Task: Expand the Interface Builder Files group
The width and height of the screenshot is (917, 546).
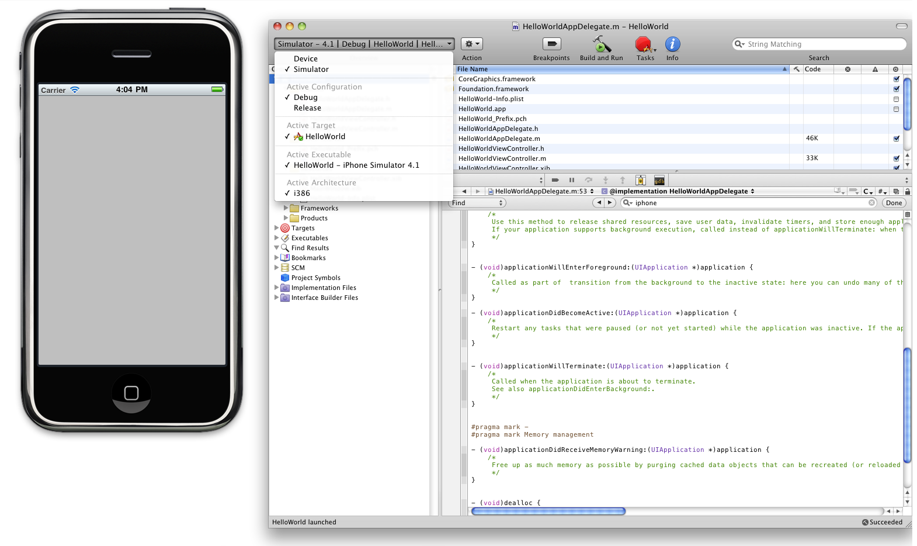Action: 277,297
